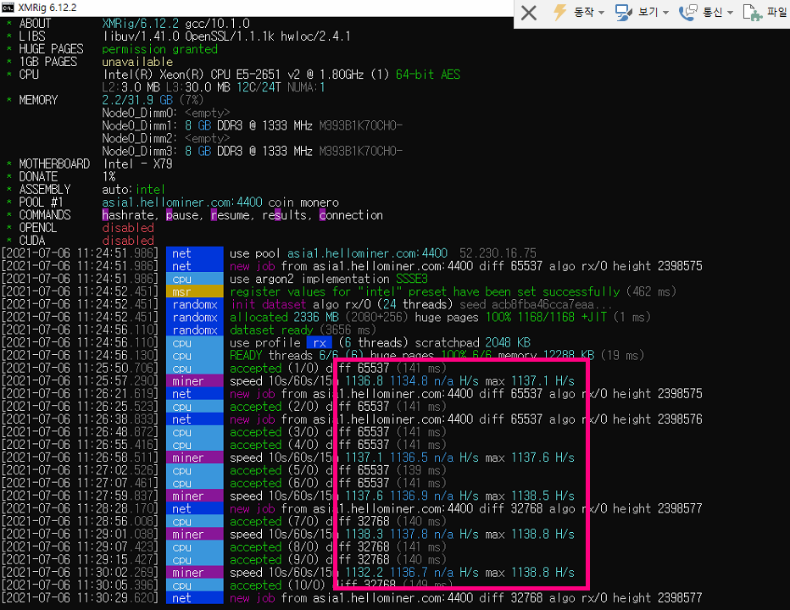Select memory usage '2.2/31.9 GB'

click(137, 100)
